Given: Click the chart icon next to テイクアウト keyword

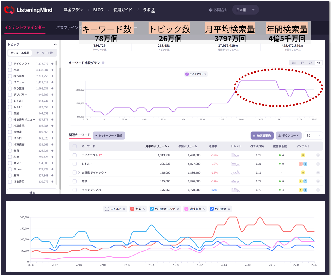Looking at the screenshot, I should coord(100,155).
